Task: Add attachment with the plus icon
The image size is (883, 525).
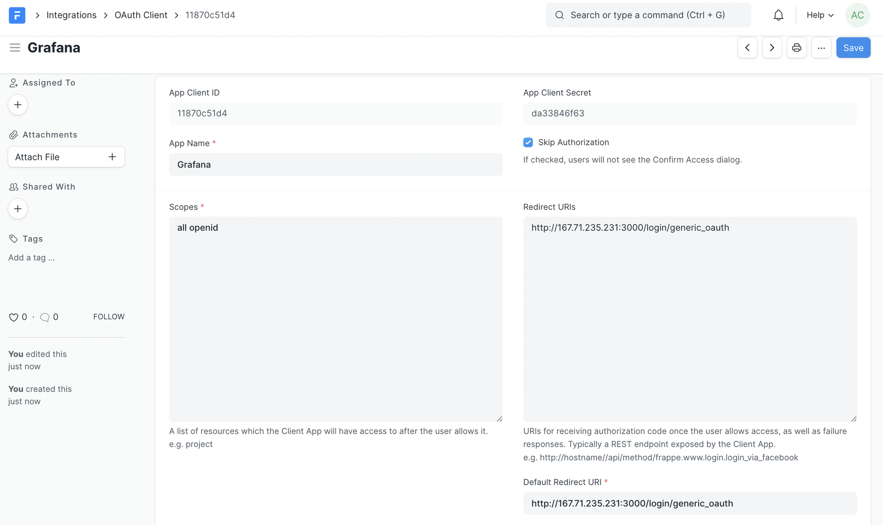Action: pyautogui.click(x=112, y=157)
